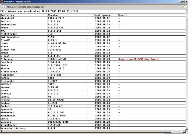Select the Panda antivirus name
Screen dimensions: 188x134
tap(4, 91)
